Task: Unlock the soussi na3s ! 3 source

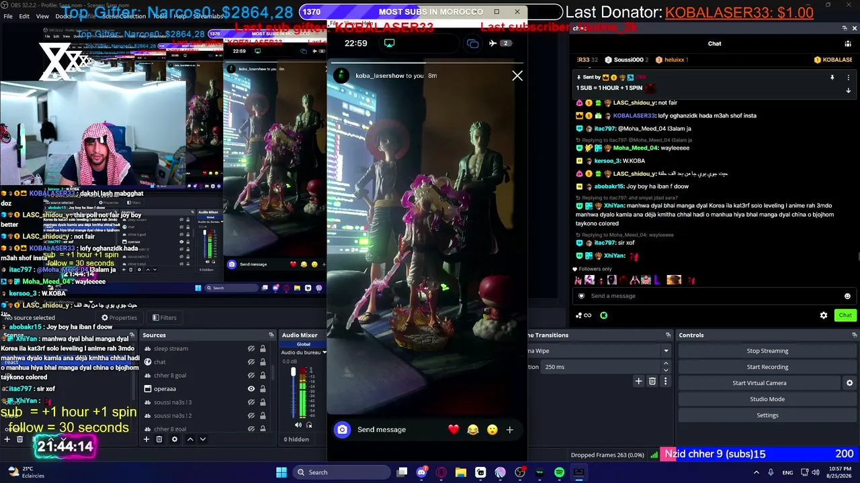Action: pyautogui.click(x=263, y=402)
